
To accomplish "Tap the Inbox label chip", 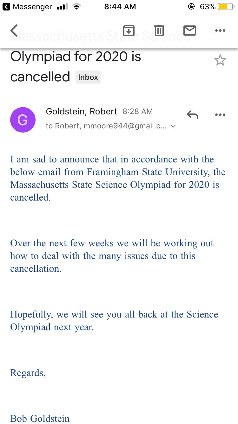I will point(88,77).
